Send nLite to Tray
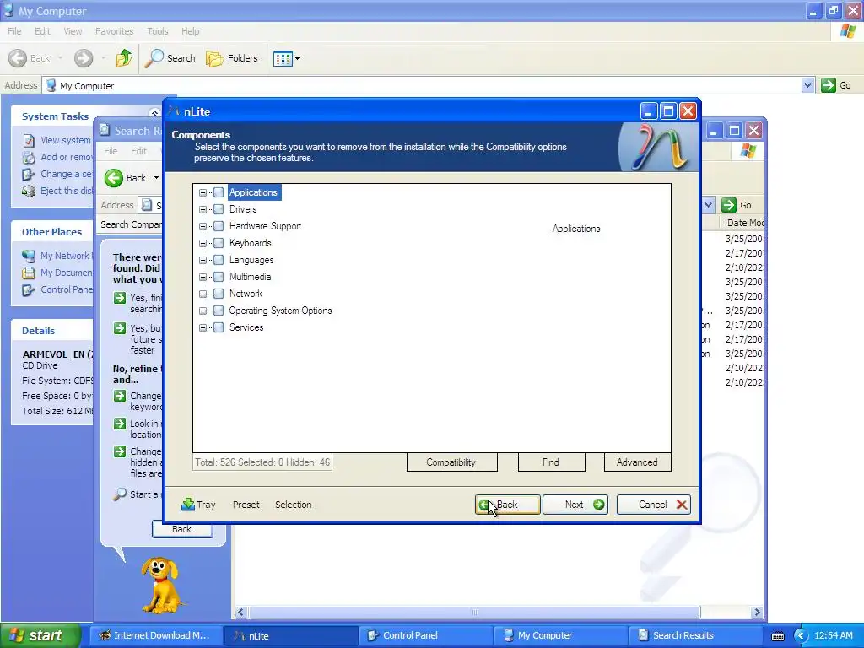 [x=198, y=505]
